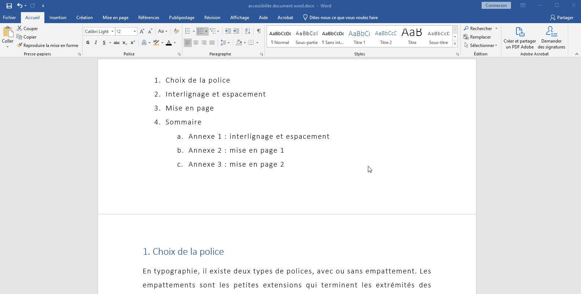The image size is (581, 294).
Task: Toggle superscript x² formatting
Action: [133, 43]
